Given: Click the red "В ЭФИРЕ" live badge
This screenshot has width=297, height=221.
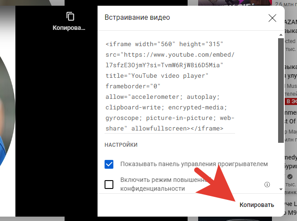Looking at the screenshot, I should tap(291, 101).
